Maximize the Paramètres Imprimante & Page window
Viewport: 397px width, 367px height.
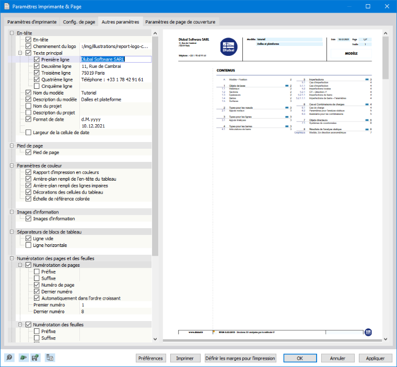368,6
